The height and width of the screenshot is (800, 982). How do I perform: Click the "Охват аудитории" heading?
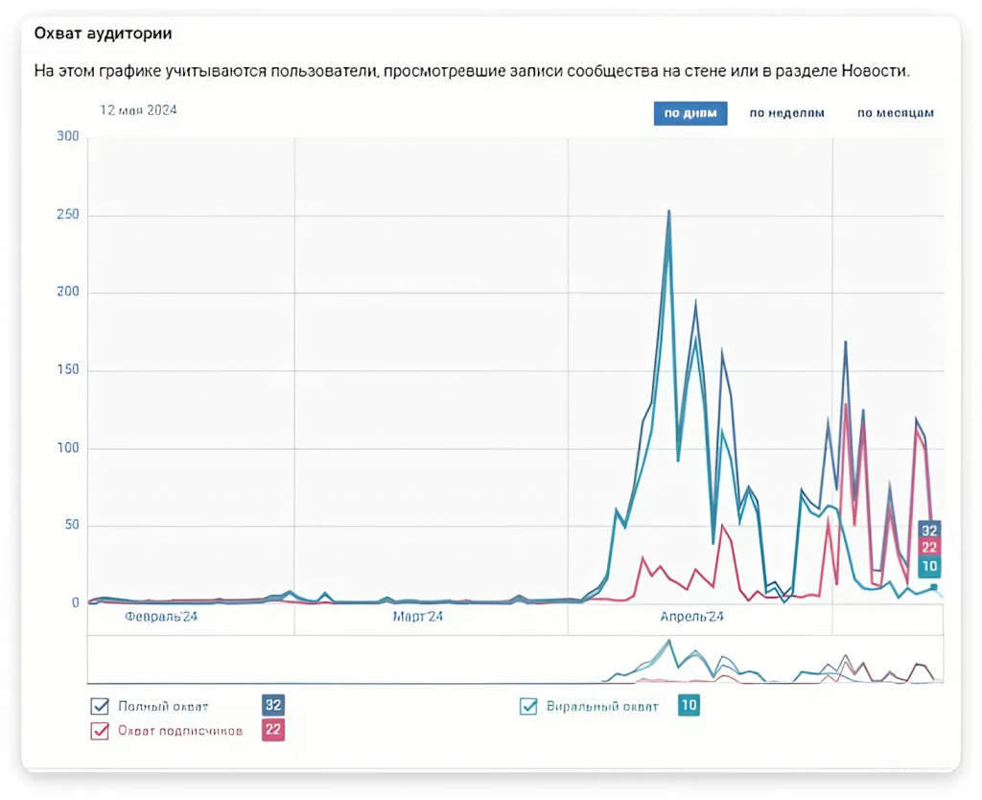point(104,34)
